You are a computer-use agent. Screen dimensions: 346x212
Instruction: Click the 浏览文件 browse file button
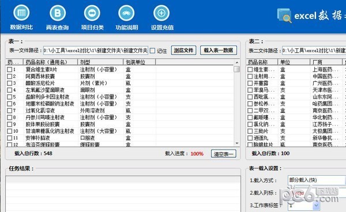(183, 50)
